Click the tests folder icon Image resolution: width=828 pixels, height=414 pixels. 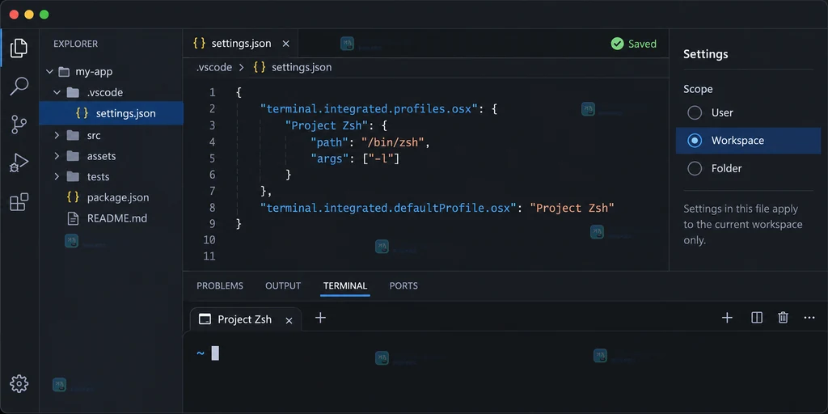point(73,177)
